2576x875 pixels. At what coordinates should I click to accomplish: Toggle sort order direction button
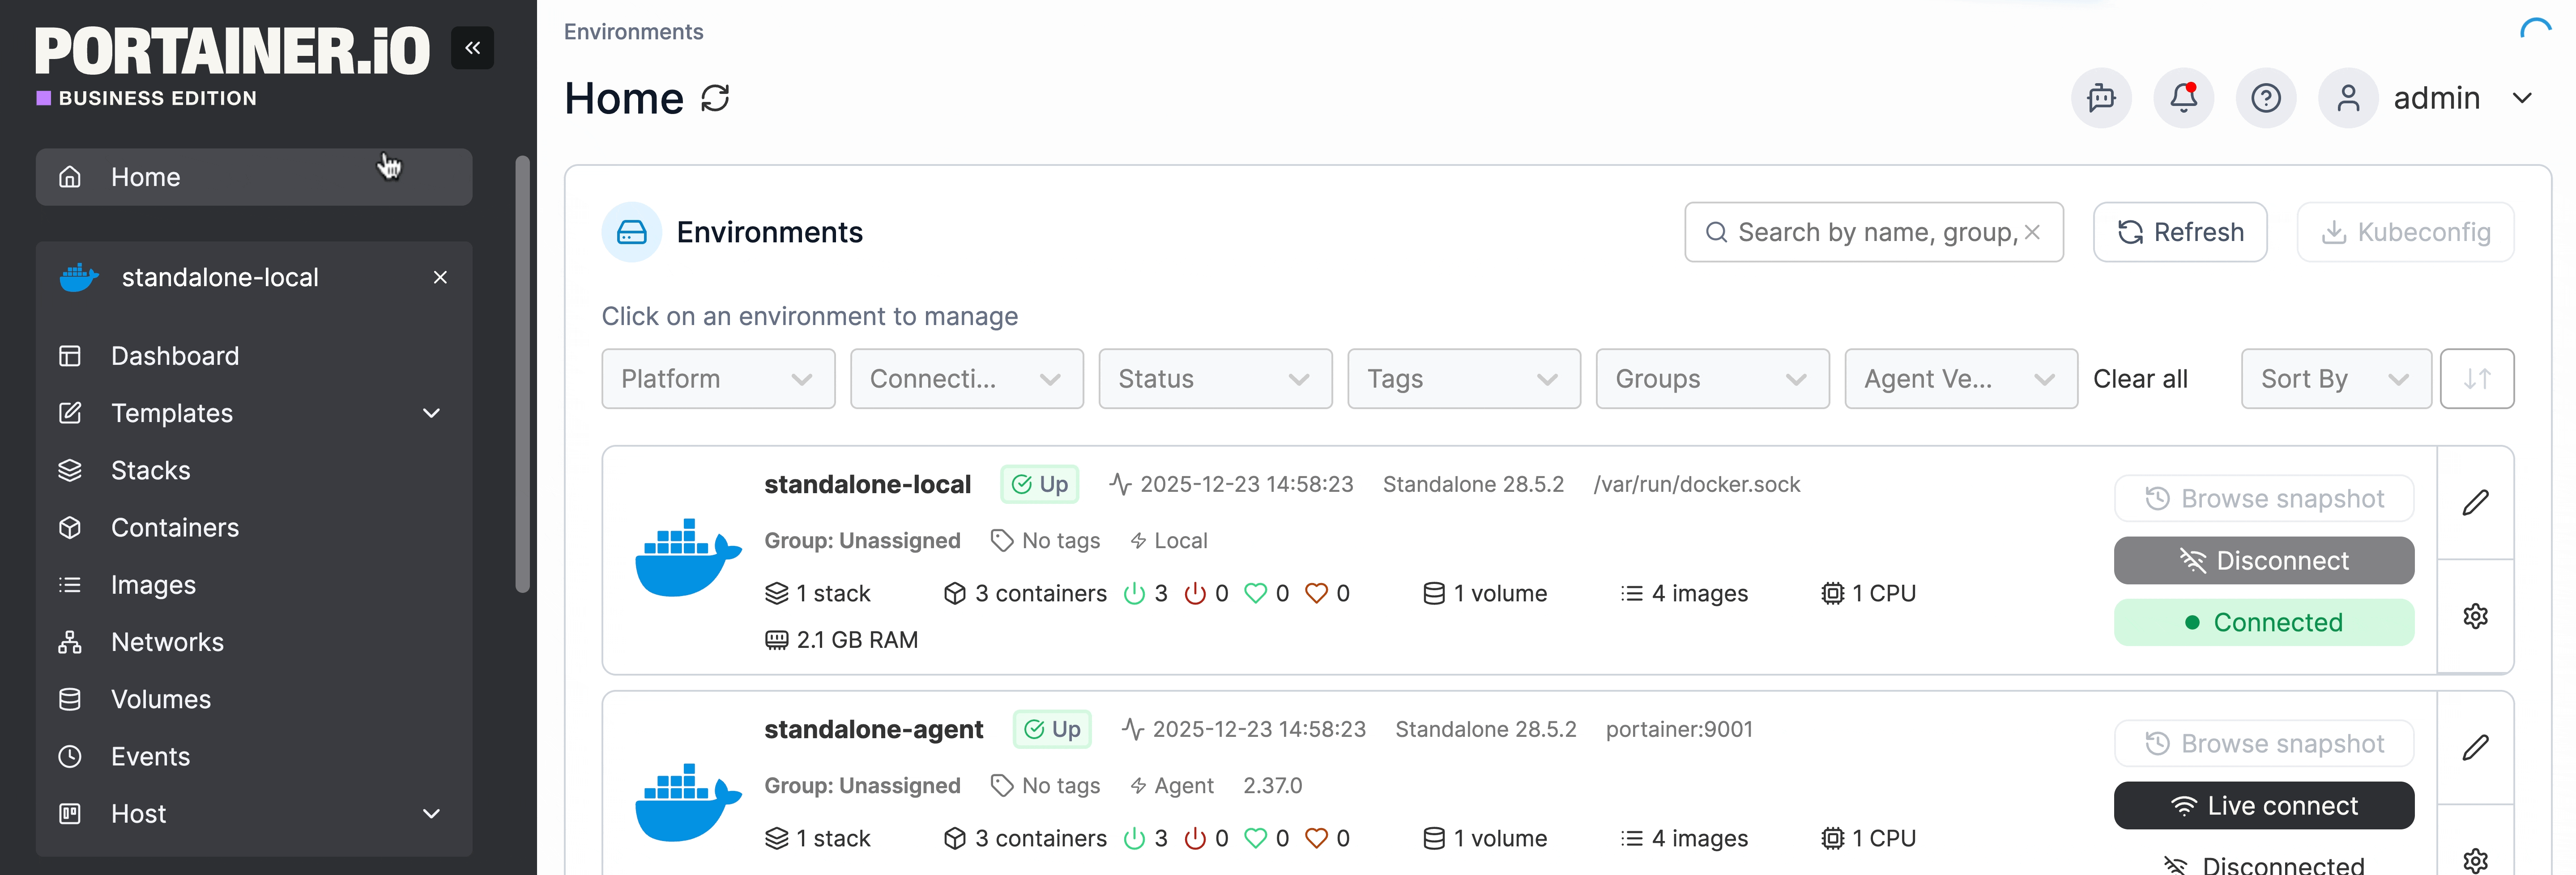[2476, 379]
